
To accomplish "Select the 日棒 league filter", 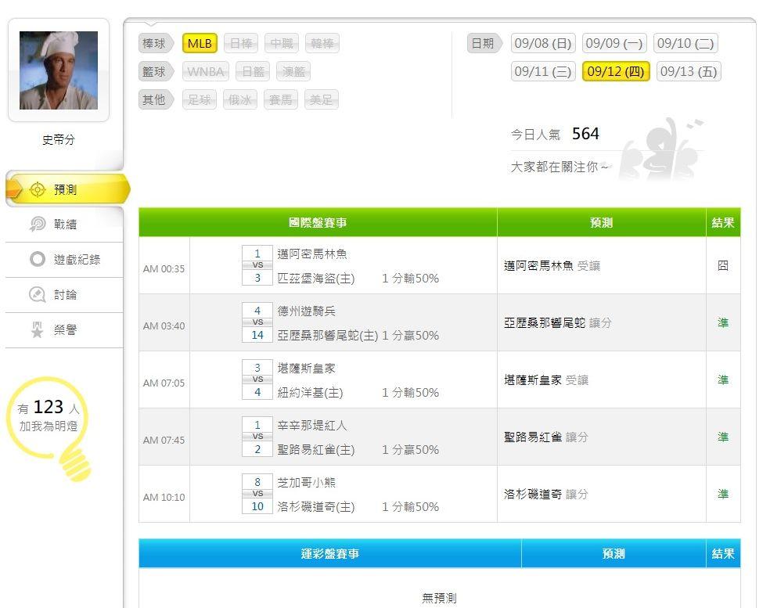I will tap(242, 43).
